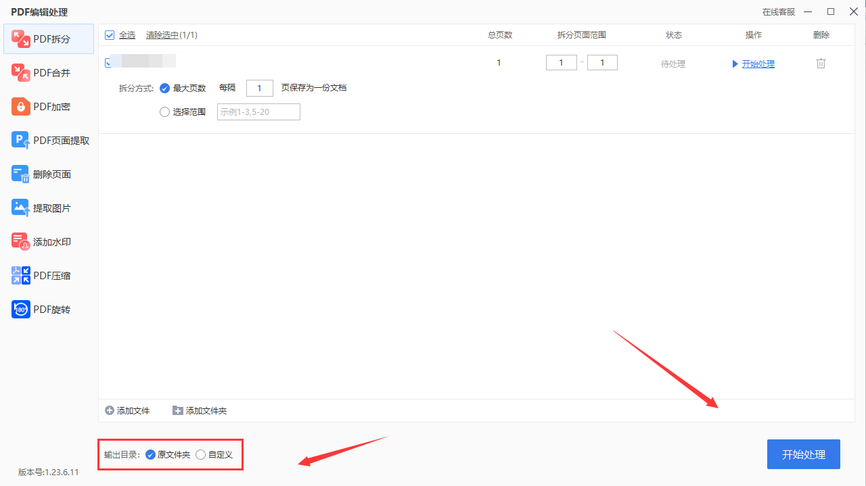Viewport: 866px width, 486px height.
Task: Toggle the file row checkbox
Action: pyautogui.click(x=108, y=63)
